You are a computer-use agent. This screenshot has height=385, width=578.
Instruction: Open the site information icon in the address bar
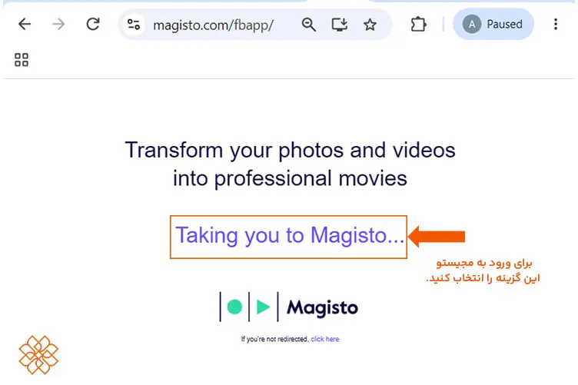click(x=134, y=25)
